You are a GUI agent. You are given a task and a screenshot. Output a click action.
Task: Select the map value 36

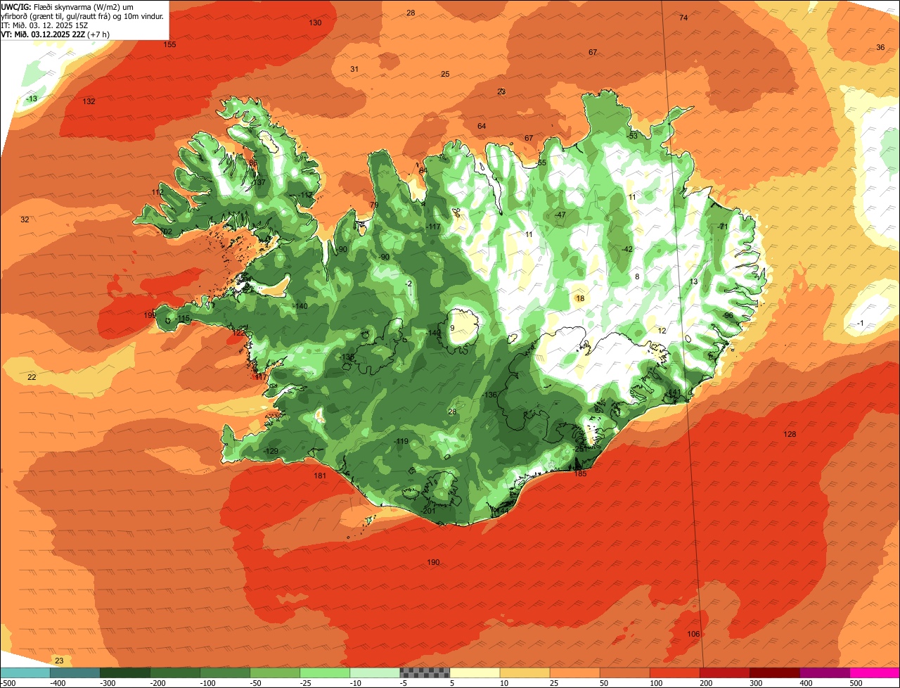(x=880, y=47)
